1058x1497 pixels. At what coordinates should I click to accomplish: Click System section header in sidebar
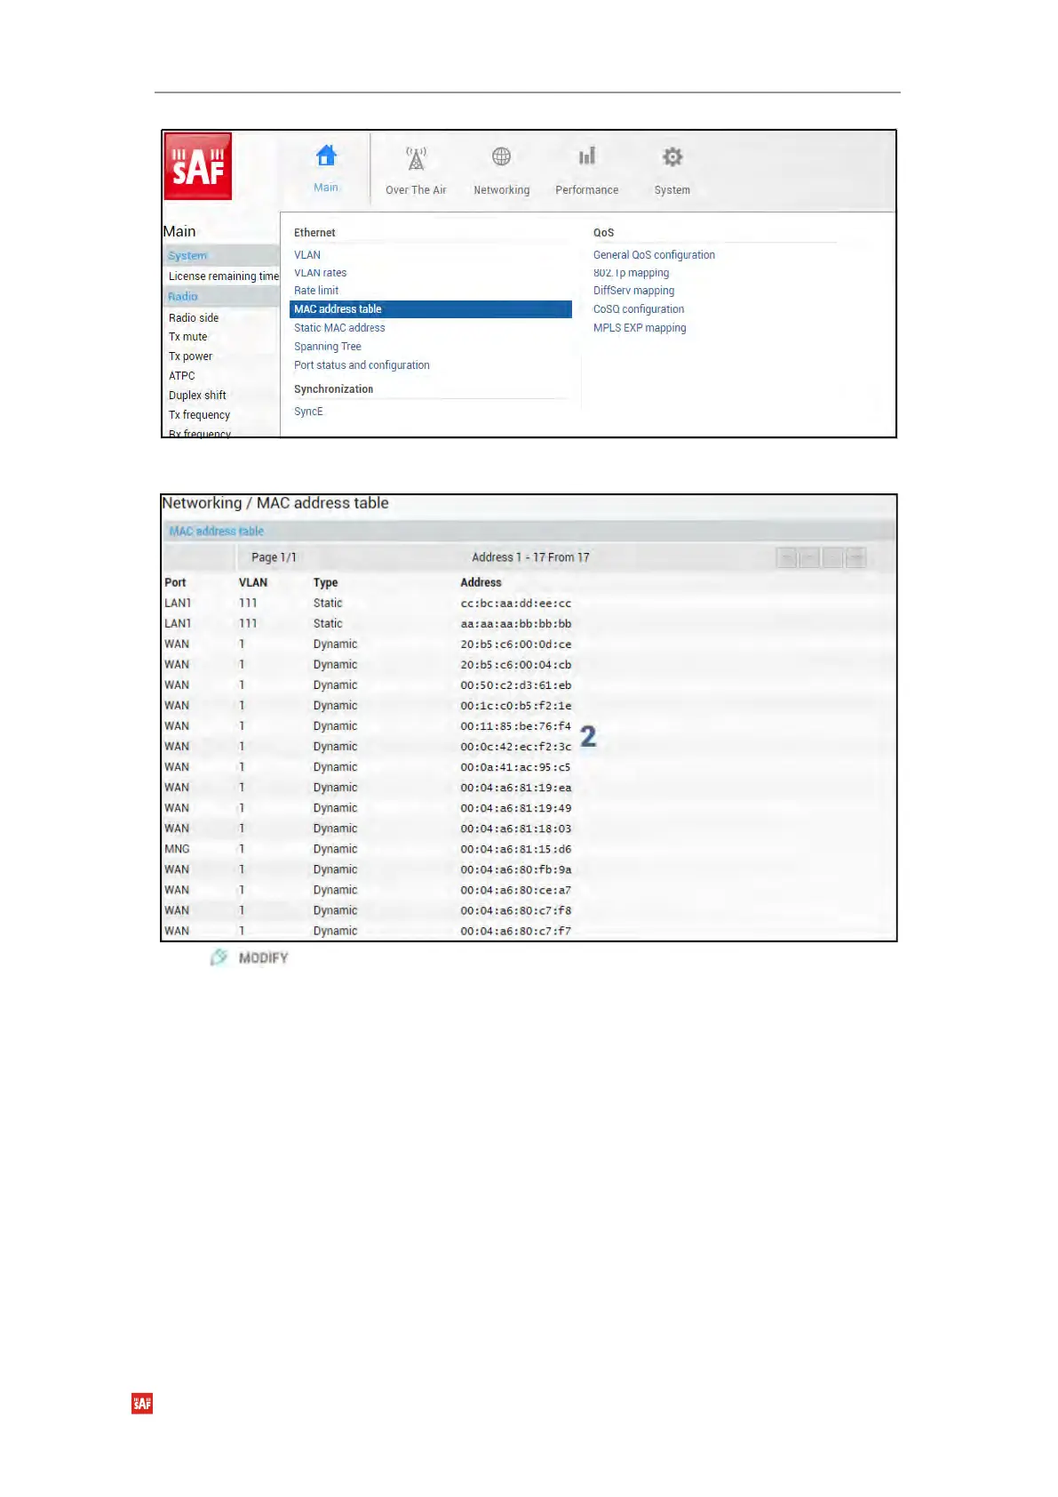[x=221, y=255]
